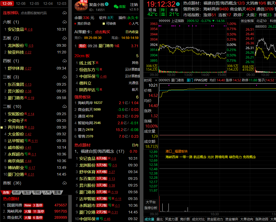The image size is (276, 222).
Task: Switch to the 12-08 date tab
Action: (x=21, y=3)
